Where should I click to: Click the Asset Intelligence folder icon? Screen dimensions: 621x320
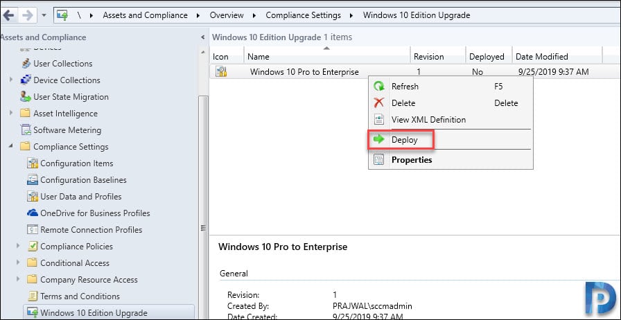(26, 114)
